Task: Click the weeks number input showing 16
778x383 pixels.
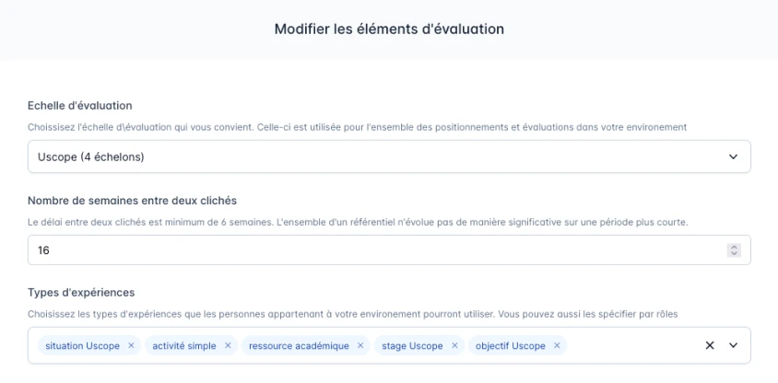Action: click(369, 250)
